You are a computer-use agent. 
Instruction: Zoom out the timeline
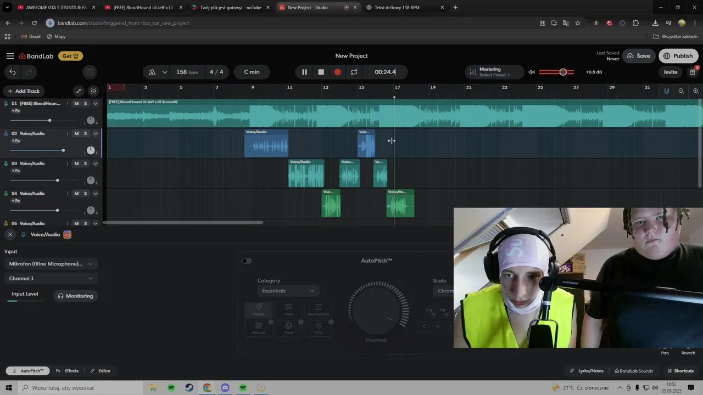click(681, 91)
